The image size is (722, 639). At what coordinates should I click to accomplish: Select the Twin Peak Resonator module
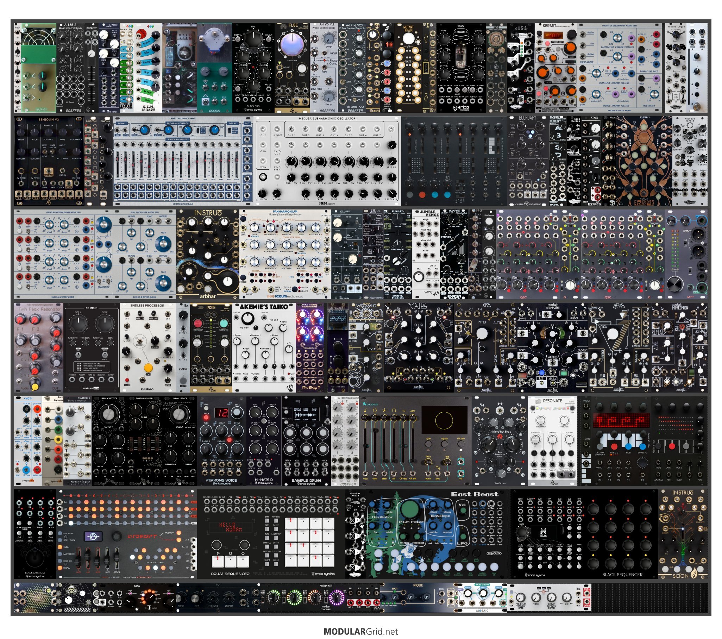39,347
